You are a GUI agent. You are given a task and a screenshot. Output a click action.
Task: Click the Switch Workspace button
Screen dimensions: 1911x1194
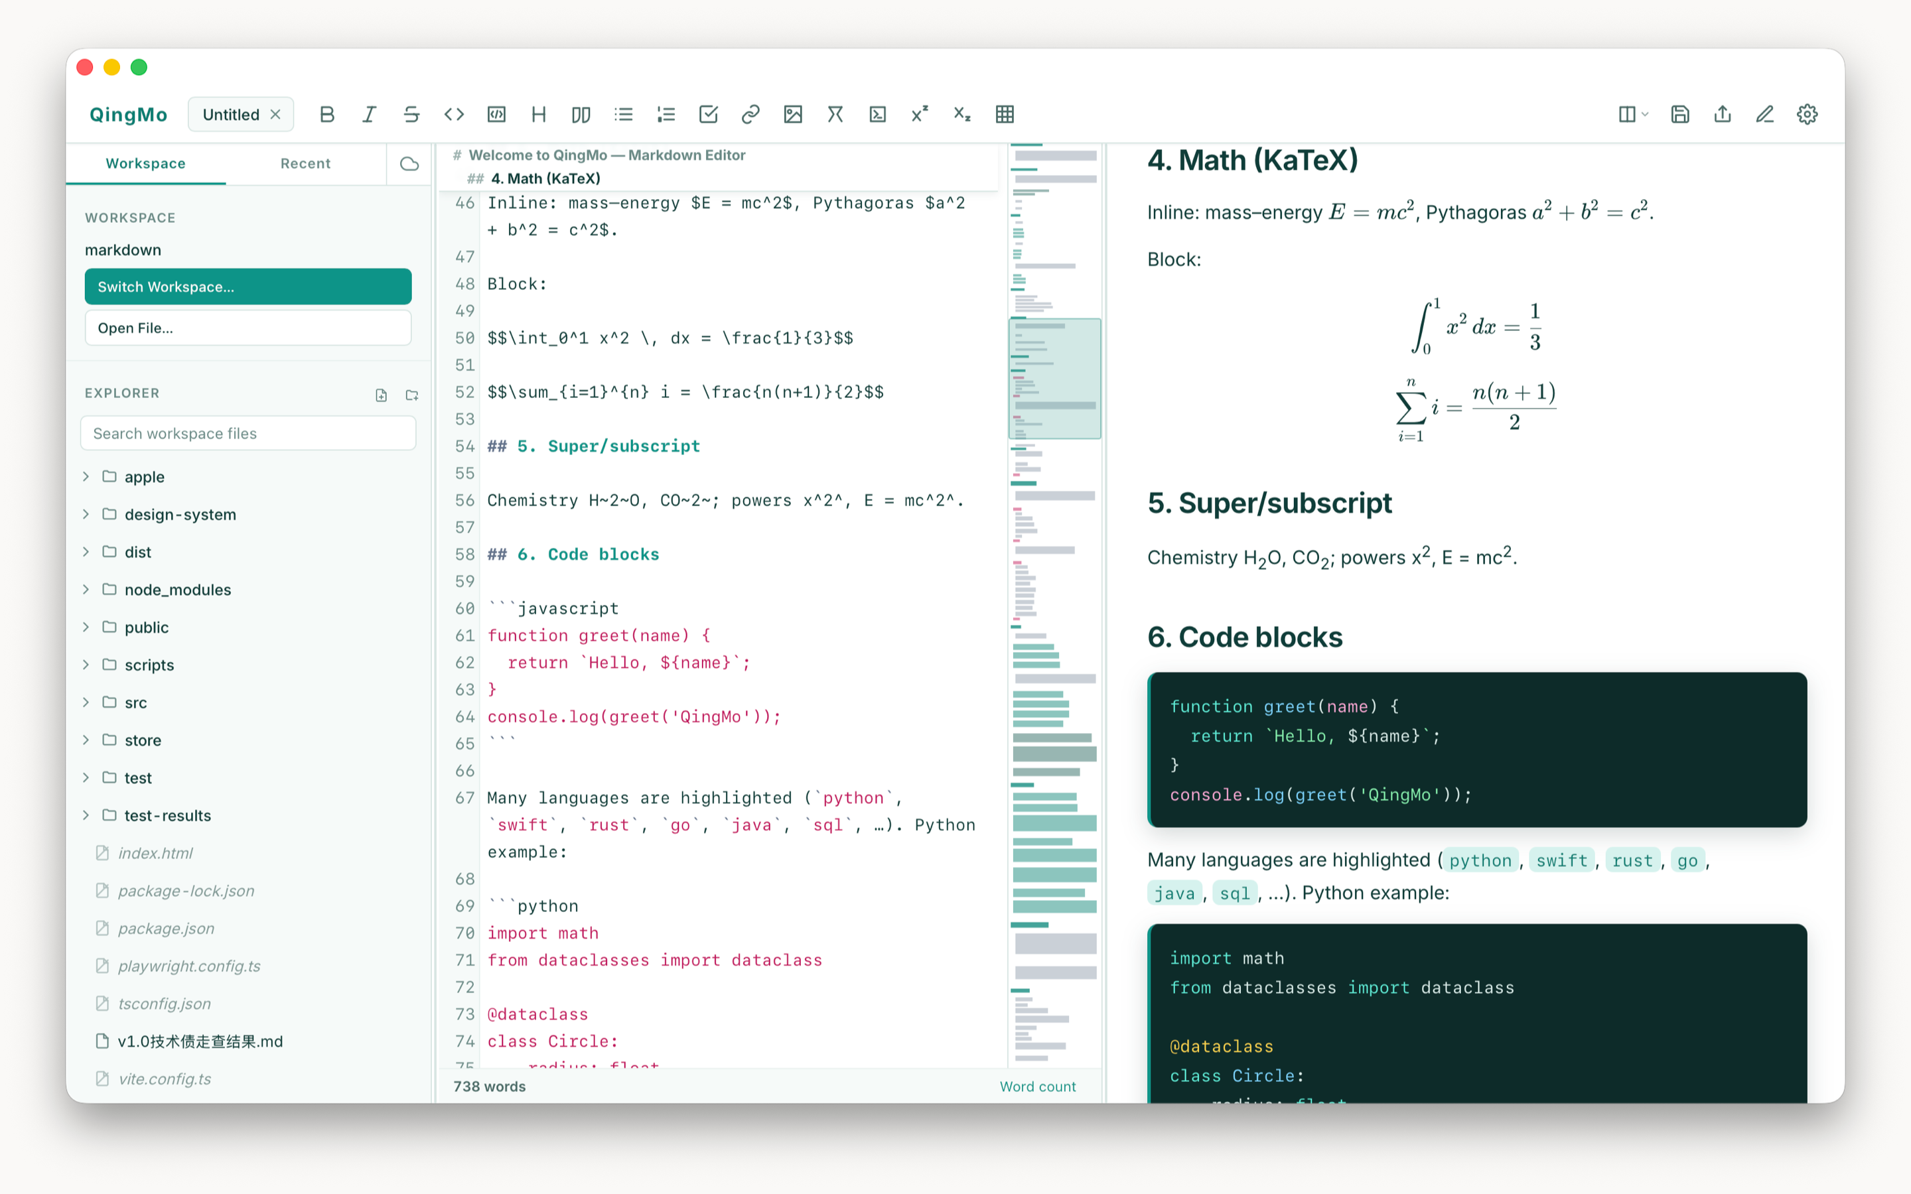[248, 287]
